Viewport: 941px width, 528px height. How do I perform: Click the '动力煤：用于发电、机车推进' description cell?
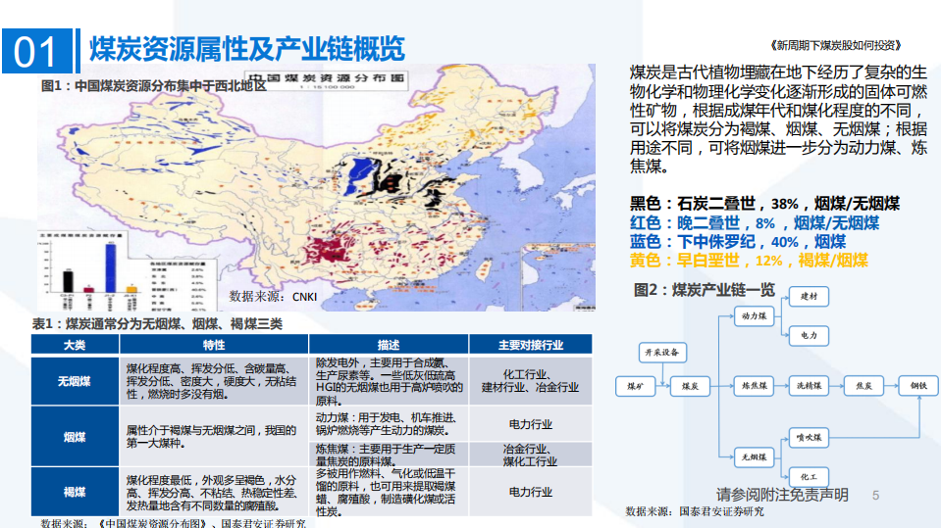(x=389, y=424)
